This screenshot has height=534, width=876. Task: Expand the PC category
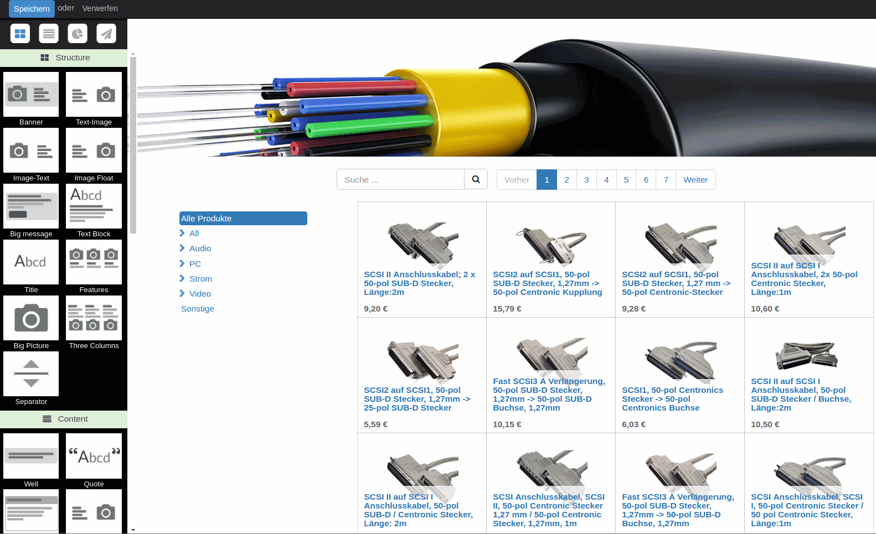(195, 264)
